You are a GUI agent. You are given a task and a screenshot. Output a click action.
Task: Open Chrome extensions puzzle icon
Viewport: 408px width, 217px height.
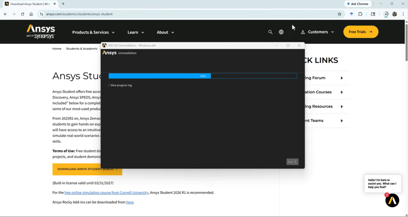360,14
